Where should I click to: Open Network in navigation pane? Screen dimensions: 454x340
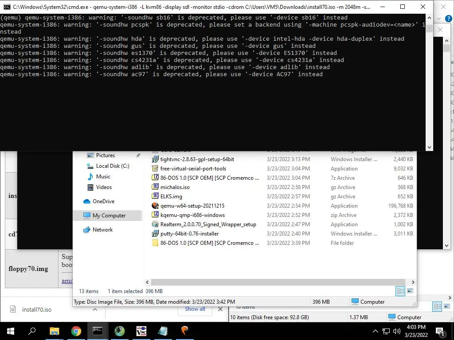[102, 230]
